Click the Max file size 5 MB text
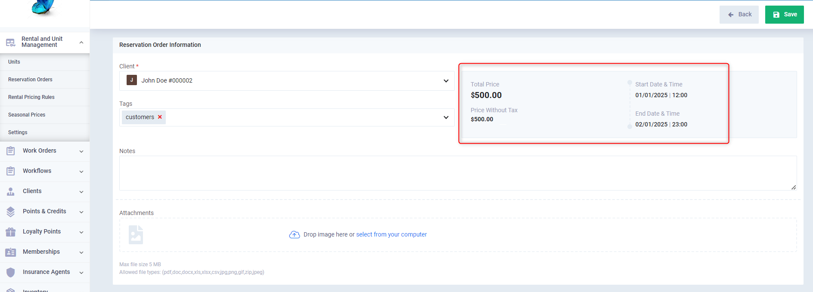 [x=140, y=264]
